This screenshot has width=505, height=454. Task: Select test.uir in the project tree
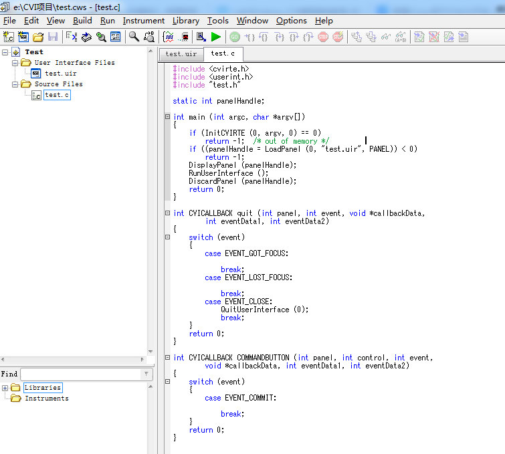[x=60, y=74]
